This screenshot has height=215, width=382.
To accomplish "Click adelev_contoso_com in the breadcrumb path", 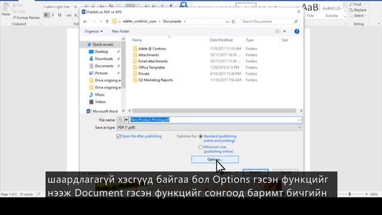I will click(139, 21).
